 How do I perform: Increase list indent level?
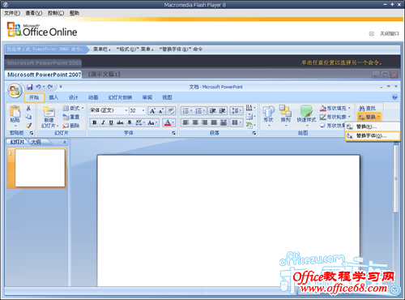tap(222, 111)
